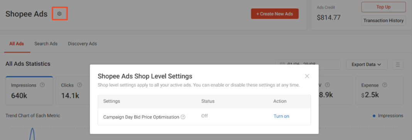
Task: Click help icon beside Campaign Day Bid Price Optimisation
Action: coord(183,117)
